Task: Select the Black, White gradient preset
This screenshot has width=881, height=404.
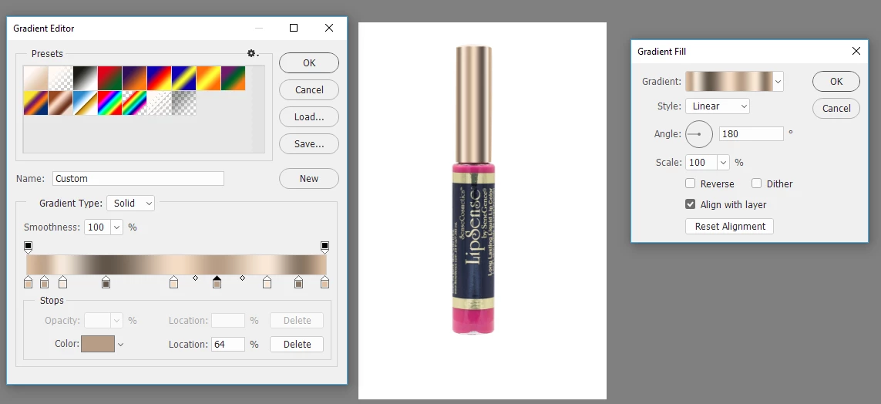Action: pyautogui.click(x=85, y=78)
